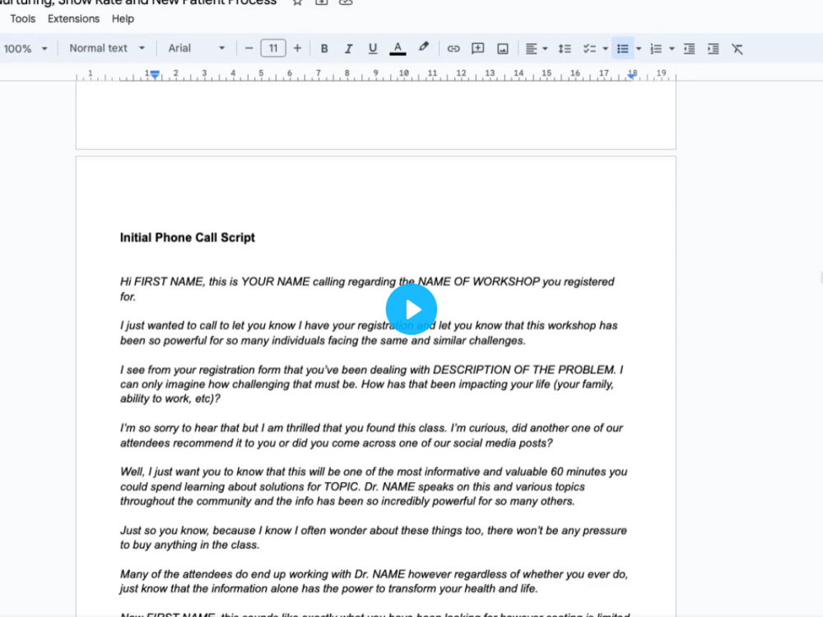Open the highlight color pen tool
This screenshot has height=617, width=823.
click(424, 48)
